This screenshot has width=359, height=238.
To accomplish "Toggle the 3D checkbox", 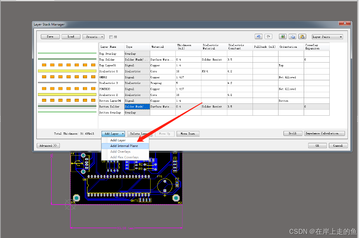I will click(x=111, y=37).
